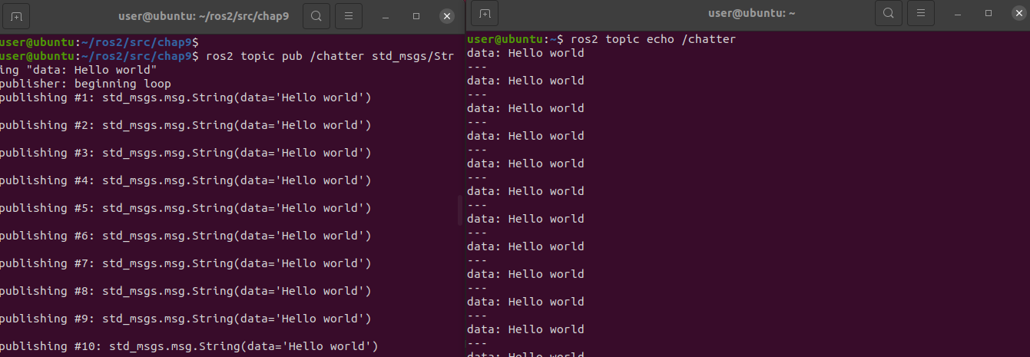Click title bar text 'user@ubuntu: ~/ros2/src/chap9'
Screen dimensions: 1030x357
(204, 15)
